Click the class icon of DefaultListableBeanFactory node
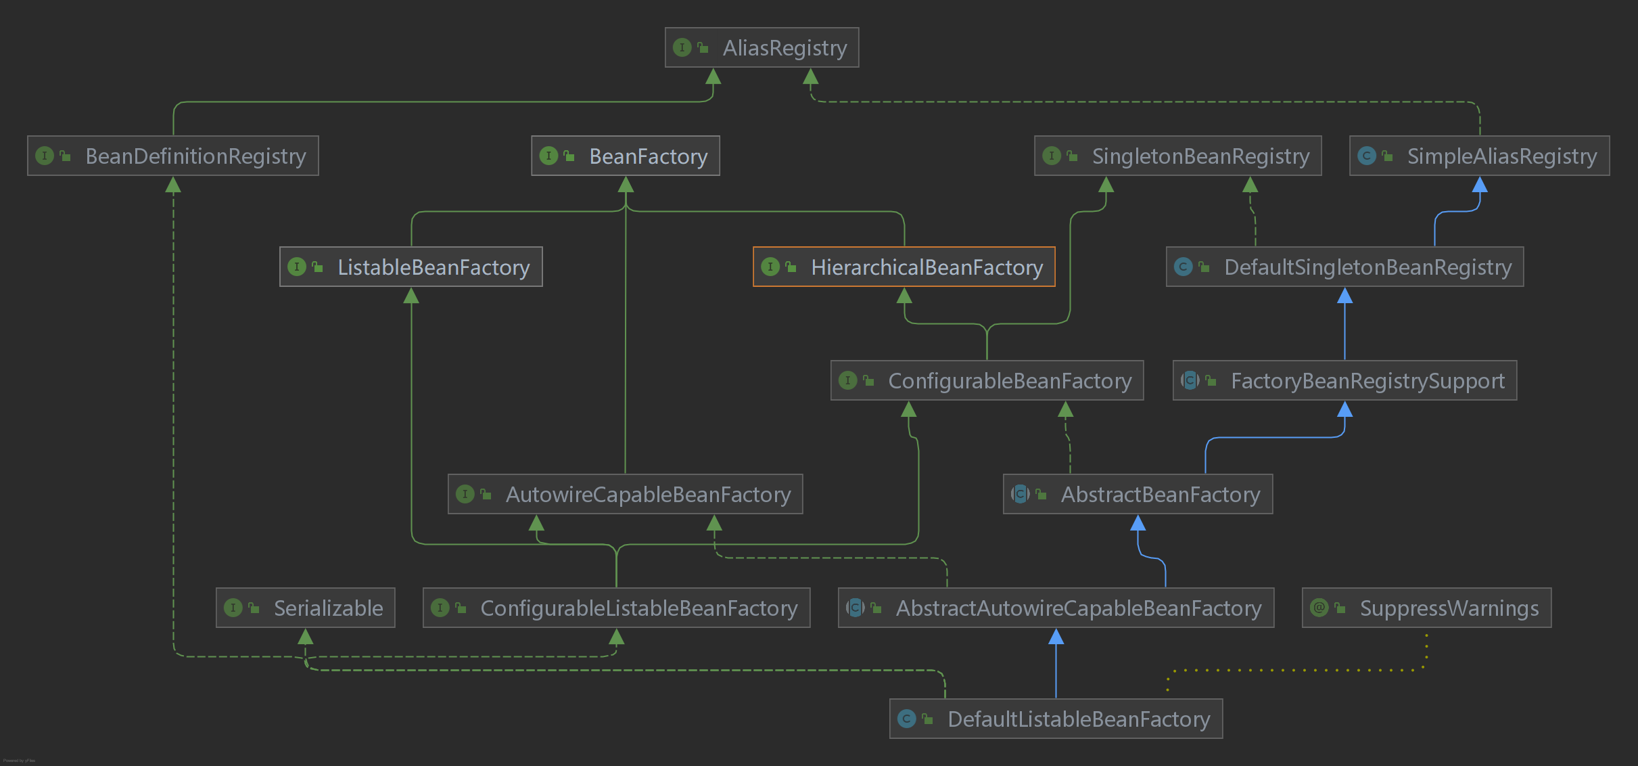 pos(906,719)
